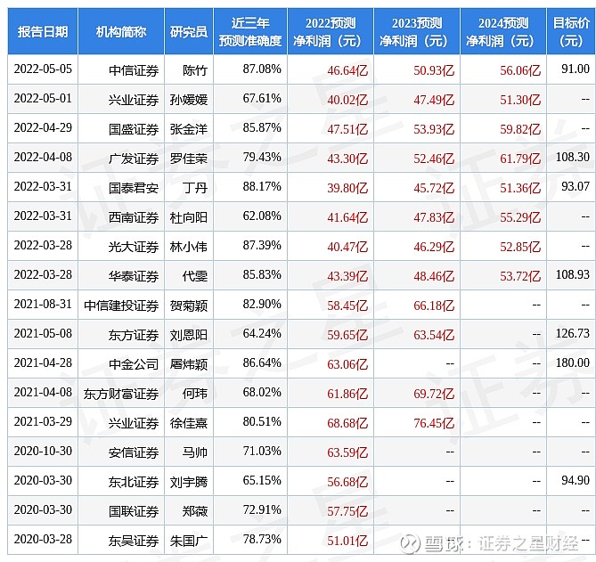The width and height of the screenshot is (596, 562).
Task: Select researcher 杜向阳
Action: (189, 217)
